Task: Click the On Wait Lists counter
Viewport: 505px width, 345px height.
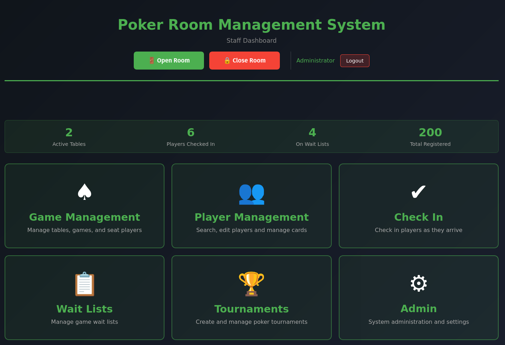Action: click(312, 137)
